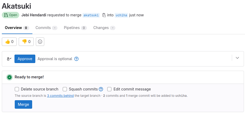Click the thumbs up reaction button
This screenshot has width=245, height=115.
point(9,42)
